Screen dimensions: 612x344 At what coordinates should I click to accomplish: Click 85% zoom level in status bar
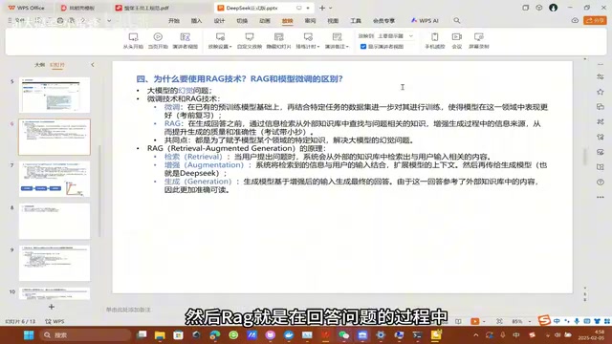tap(517, 321)
